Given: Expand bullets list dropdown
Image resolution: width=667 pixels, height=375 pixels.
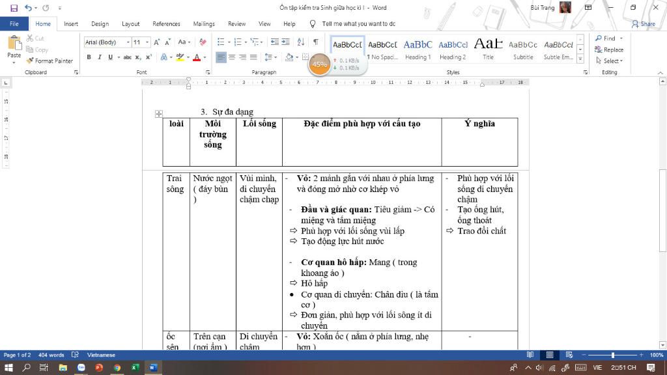Looking at the screenshot, I should (229, 42).
